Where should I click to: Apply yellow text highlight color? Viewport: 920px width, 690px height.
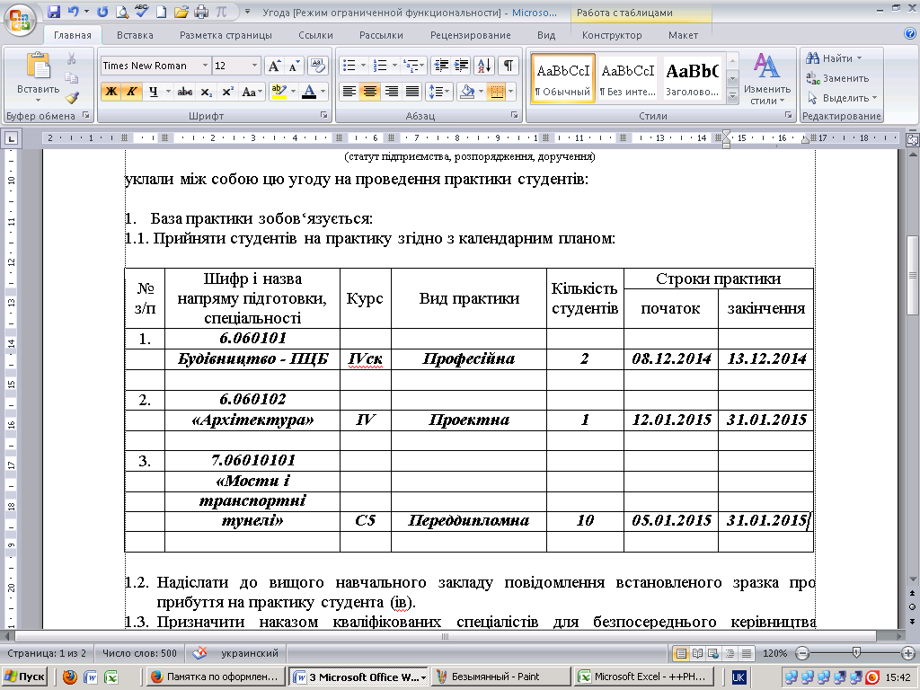pos(279,92)
